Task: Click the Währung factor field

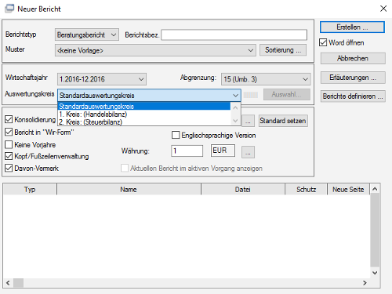Action: coord(187,151)
